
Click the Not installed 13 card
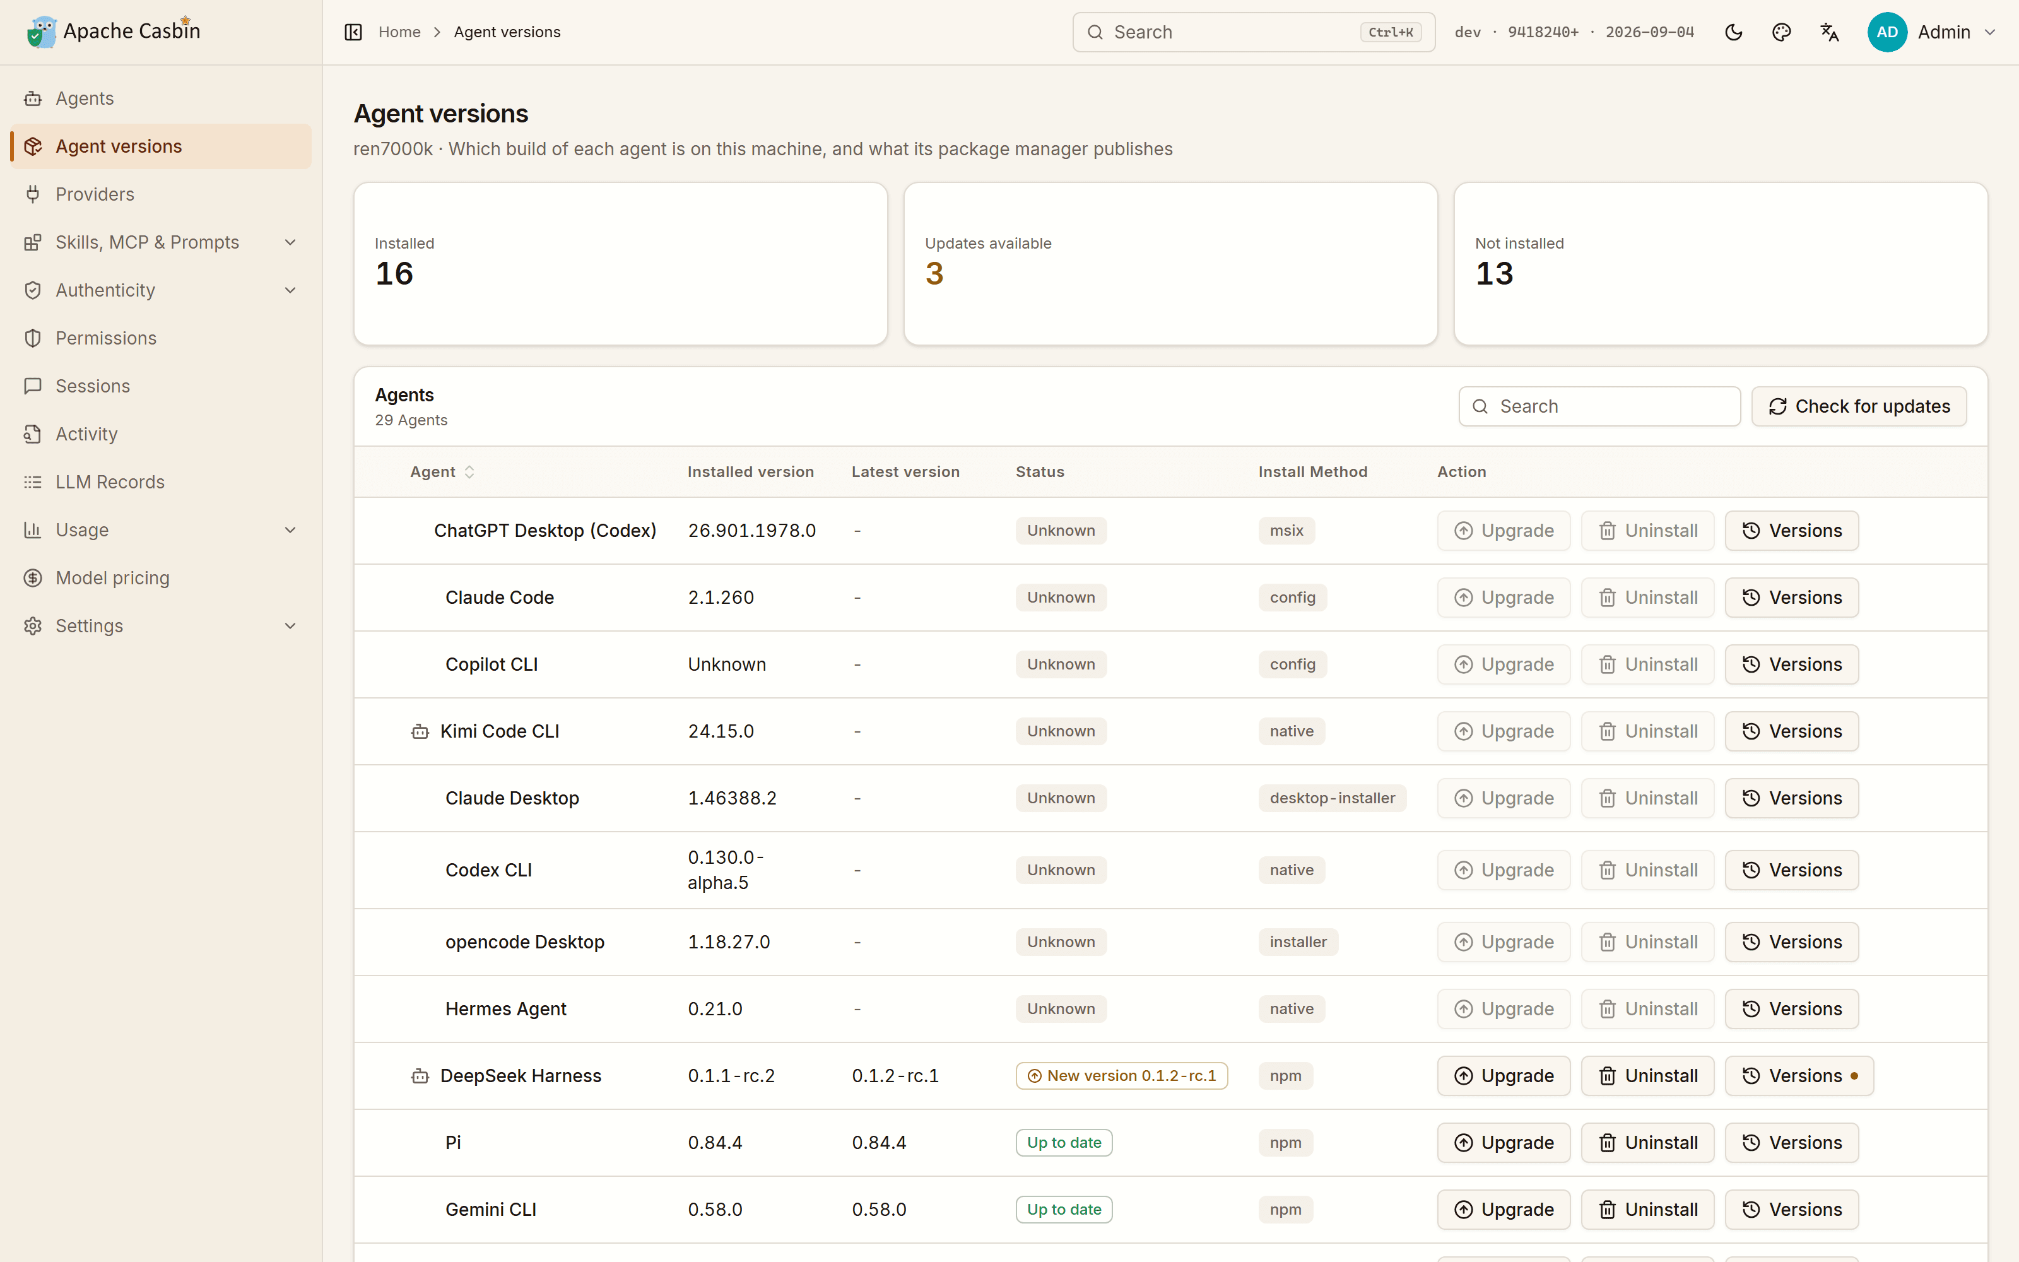point(1721,264)
